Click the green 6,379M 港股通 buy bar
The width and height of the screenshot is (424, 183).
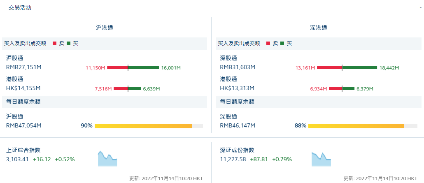348,88
